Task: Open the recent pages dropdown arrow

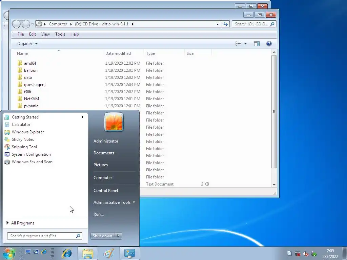Action: click(x=33, y=24)
